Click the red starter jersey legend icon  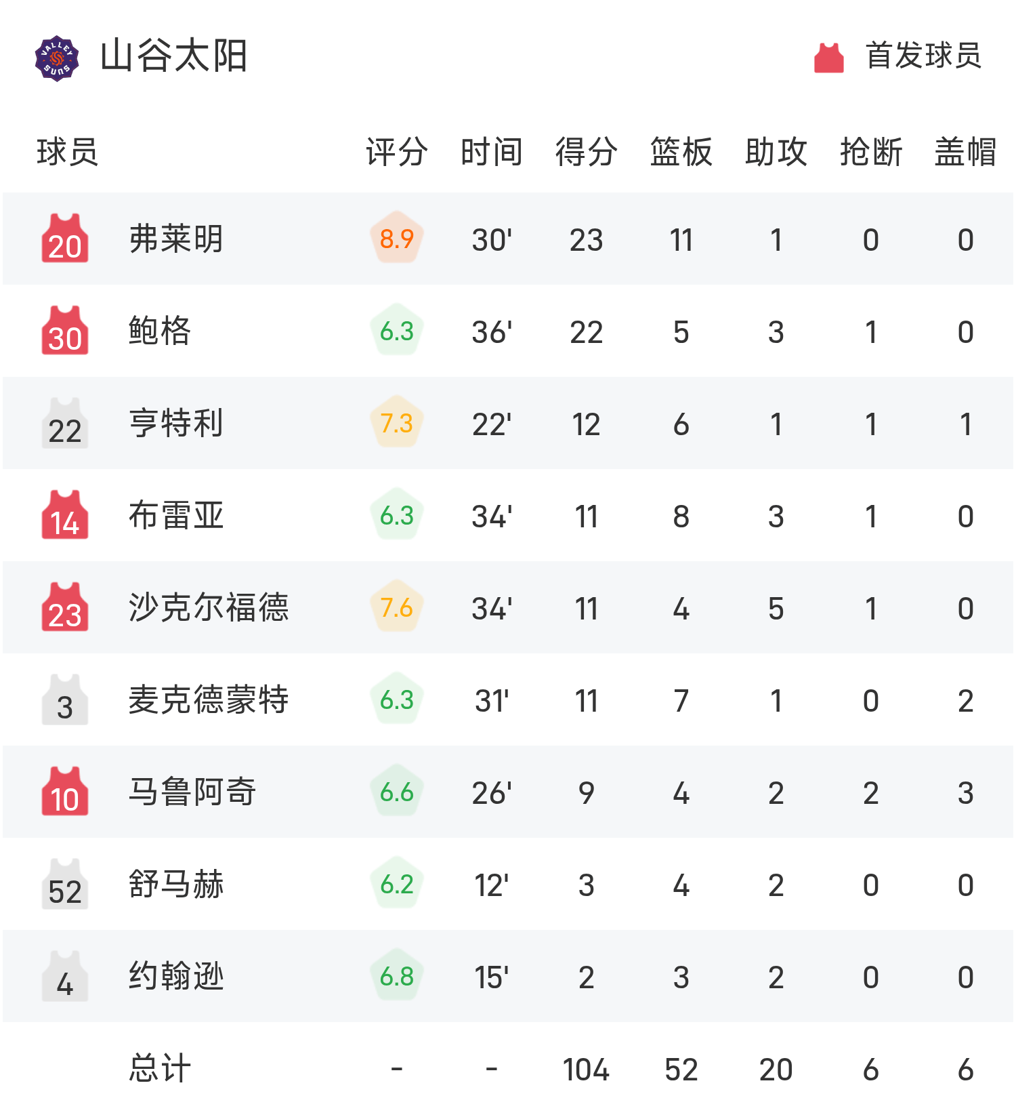828,58
